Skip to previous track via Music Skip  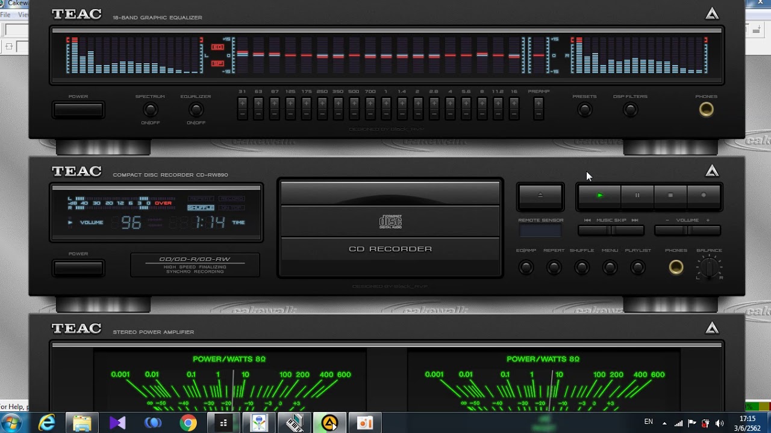coord(595,230)
